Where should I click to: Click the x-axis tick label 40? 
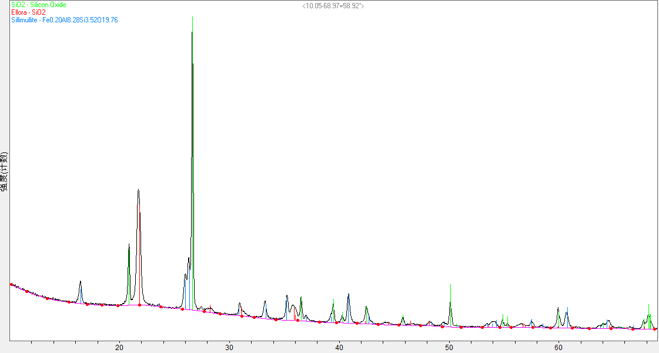pos(339,348)
